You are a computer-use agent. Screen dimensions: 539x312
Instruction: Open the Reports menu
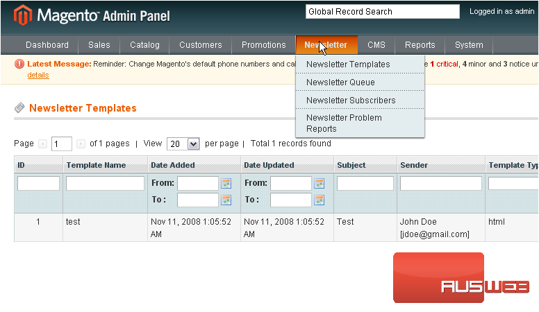pyautogui.click(x=420, y=45)
